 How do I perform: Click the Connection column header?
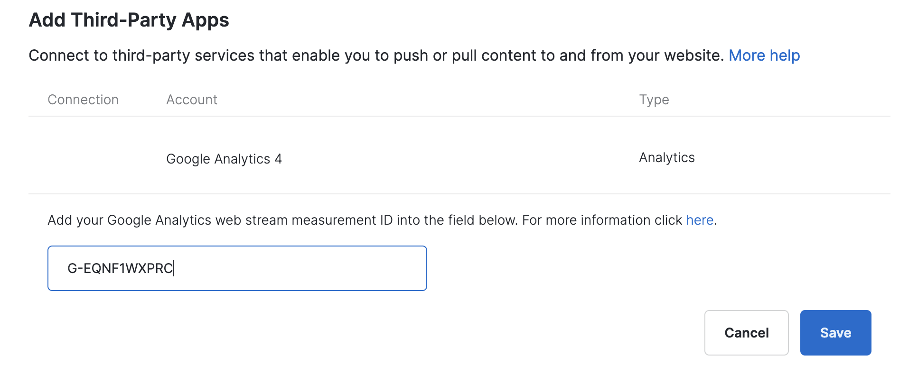point(83,100)
